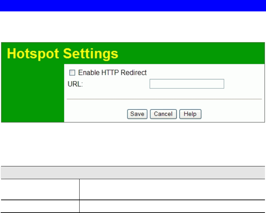This screenshot has height=213, width=266.
Task: Open Help for Hotspot Settings
Action: [190, 114]
